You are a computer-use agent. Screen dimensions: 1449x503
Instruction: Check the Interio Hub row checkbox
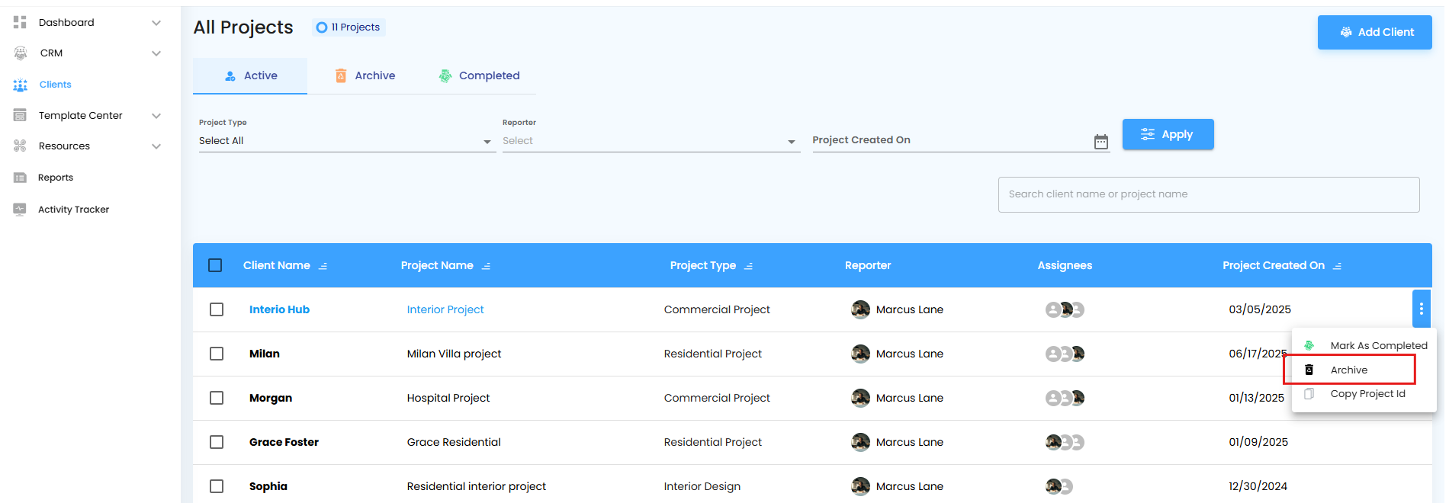tap(217, 309)
